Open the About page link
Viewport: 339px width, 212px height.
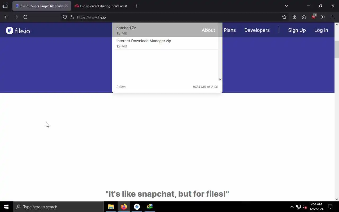[x=208, y=30]
